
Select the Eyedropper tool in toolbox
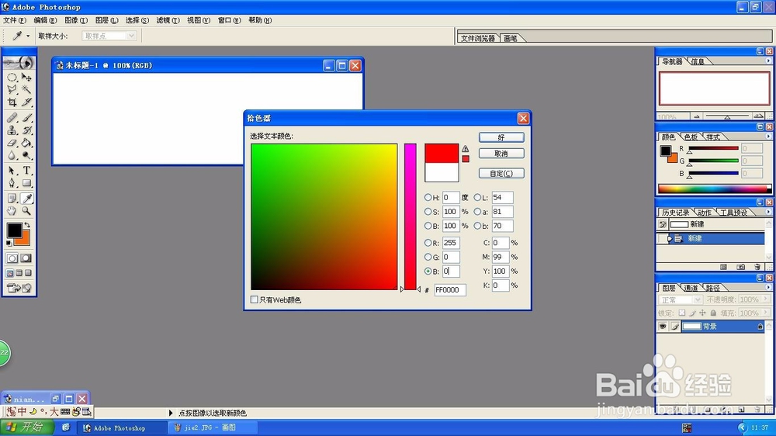(x=26, y=199)
